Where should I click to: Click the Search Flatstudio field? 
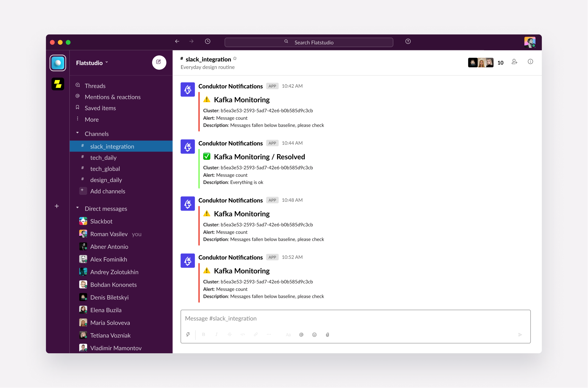(x=309, y=42)
